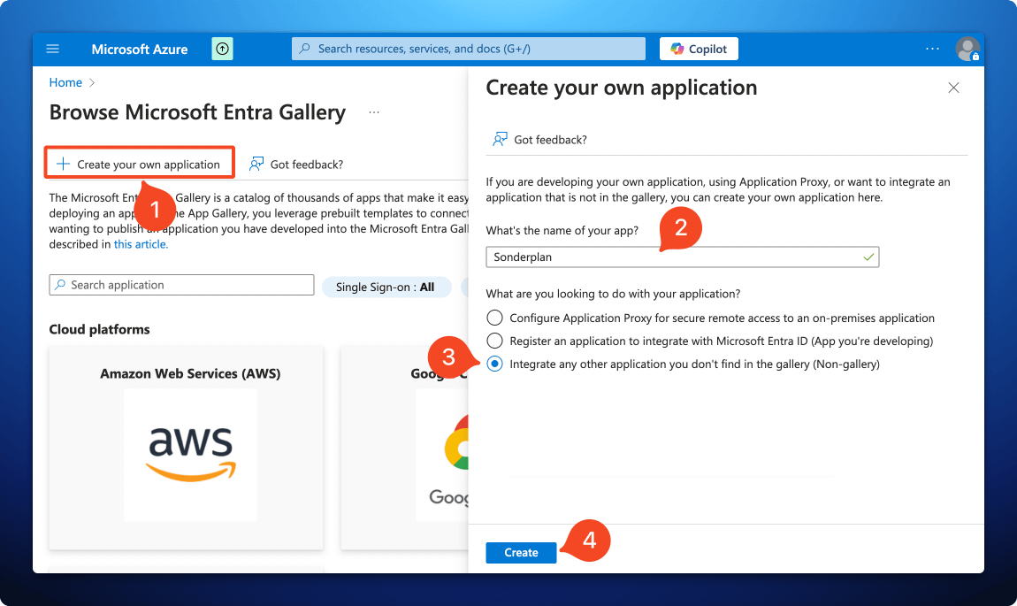Select the Configure Application Proxy option
The image size is (1017, 606).
pos(494,318)
